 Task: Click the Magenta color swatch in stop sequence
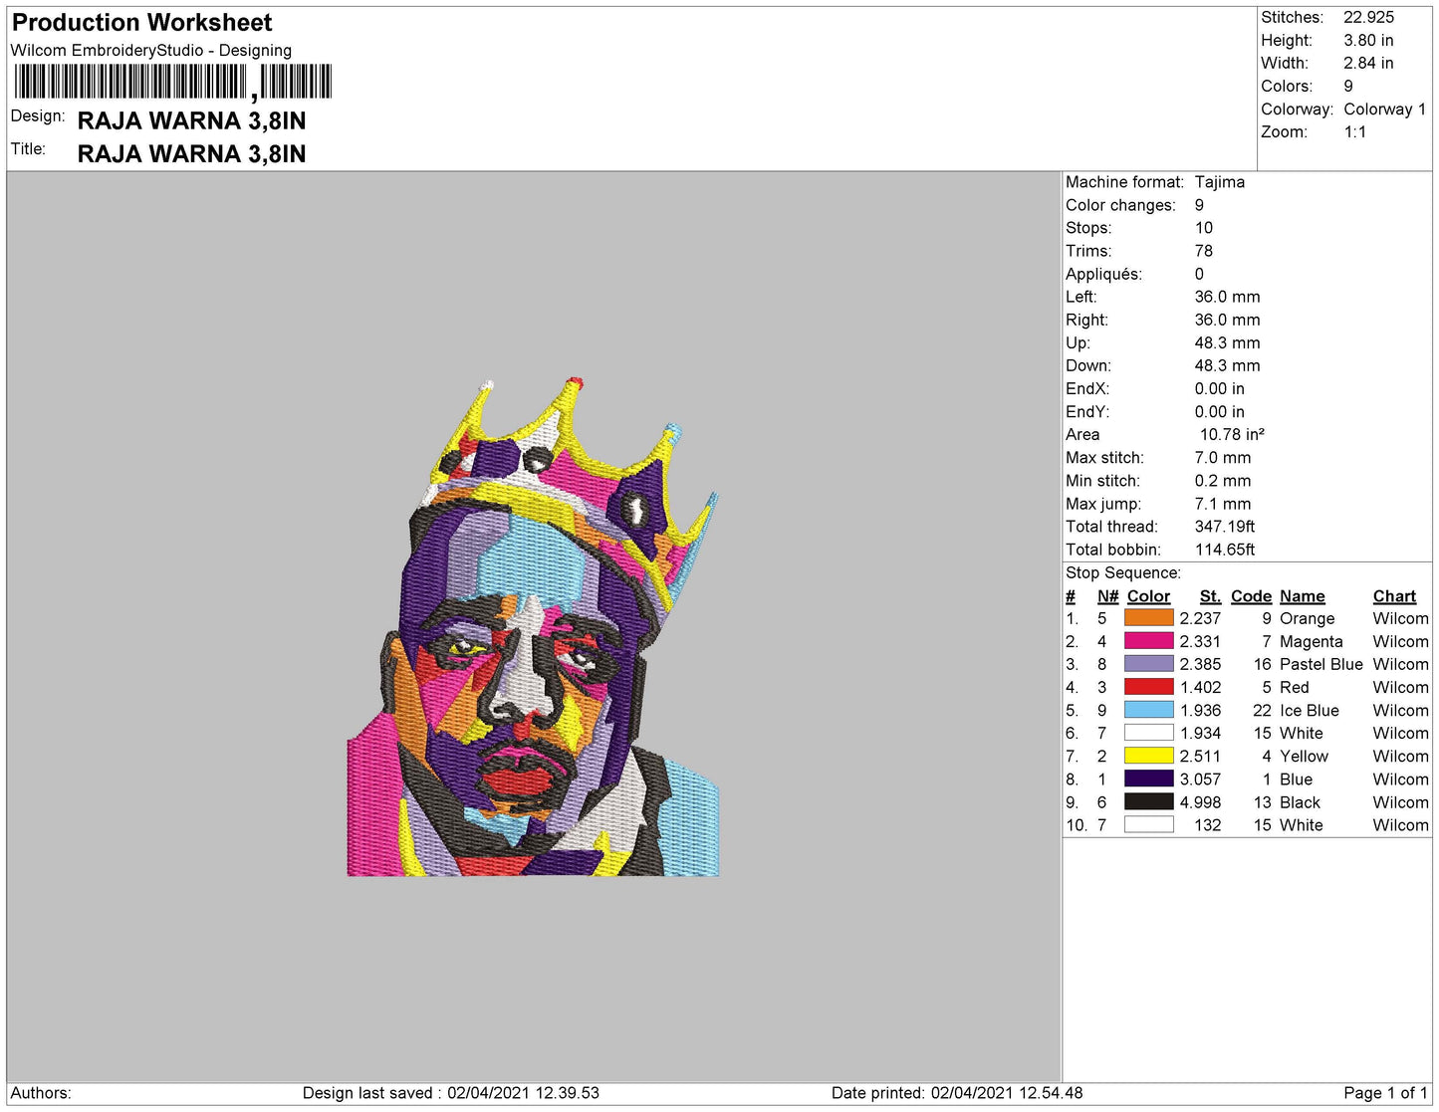(1148, 641)
